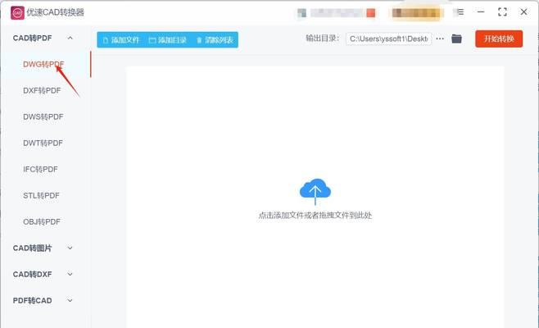Click the three-dot browse output directory button

[440, 39]
